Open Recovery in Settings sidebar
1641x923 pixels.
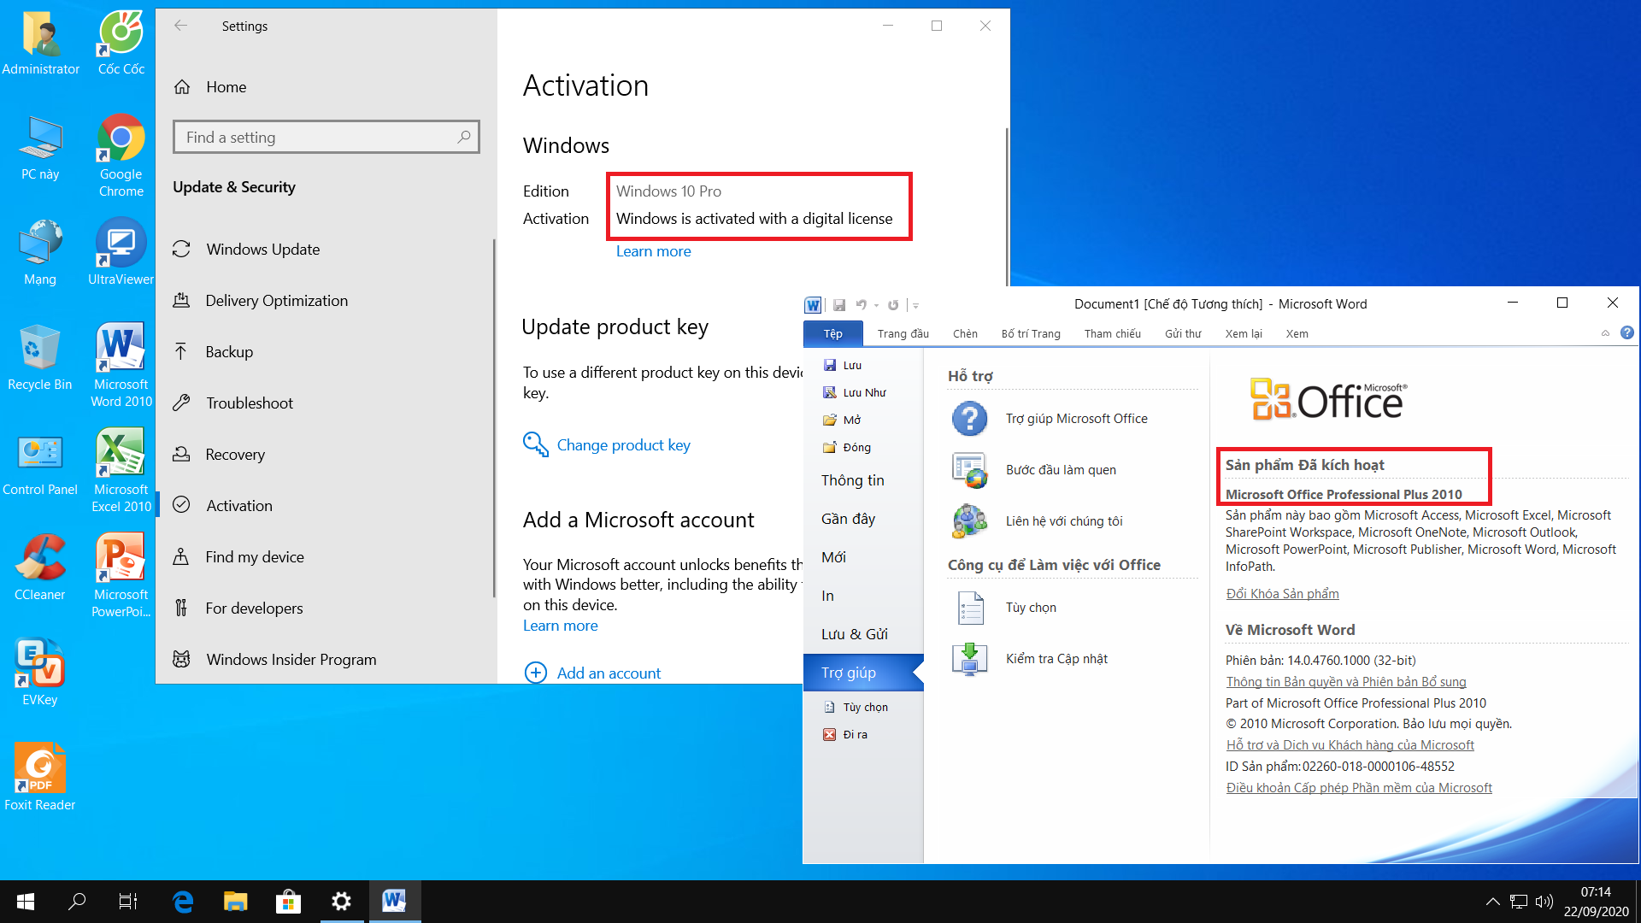tap(325, 455)
